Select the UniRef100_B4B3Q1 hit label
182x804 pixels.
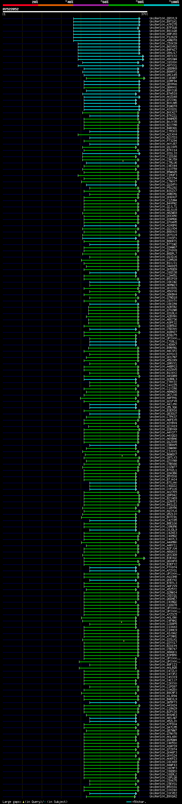(x=163, y=128)
